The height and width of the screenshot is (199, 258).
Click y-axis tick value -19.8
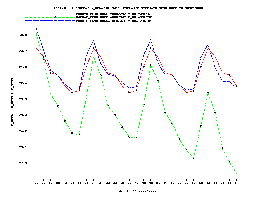[22, 35]
